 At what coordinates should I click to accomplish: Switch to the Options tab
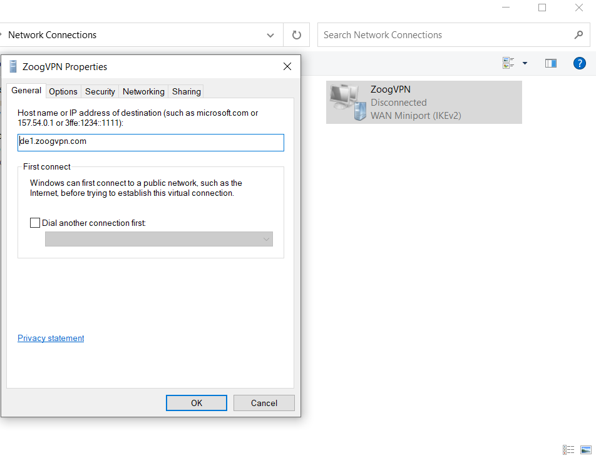click(x=63, y=91)
